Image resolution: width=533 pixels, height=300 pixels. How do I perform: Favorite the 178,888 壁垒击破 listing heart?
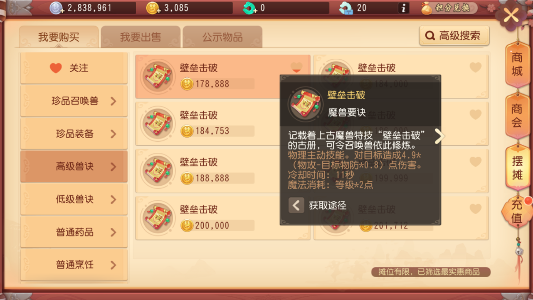click(297, 67)
